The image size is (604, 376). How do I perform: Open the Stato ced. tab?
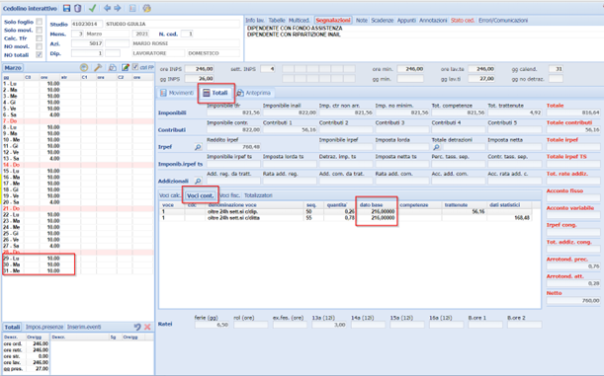click(463, 21)
